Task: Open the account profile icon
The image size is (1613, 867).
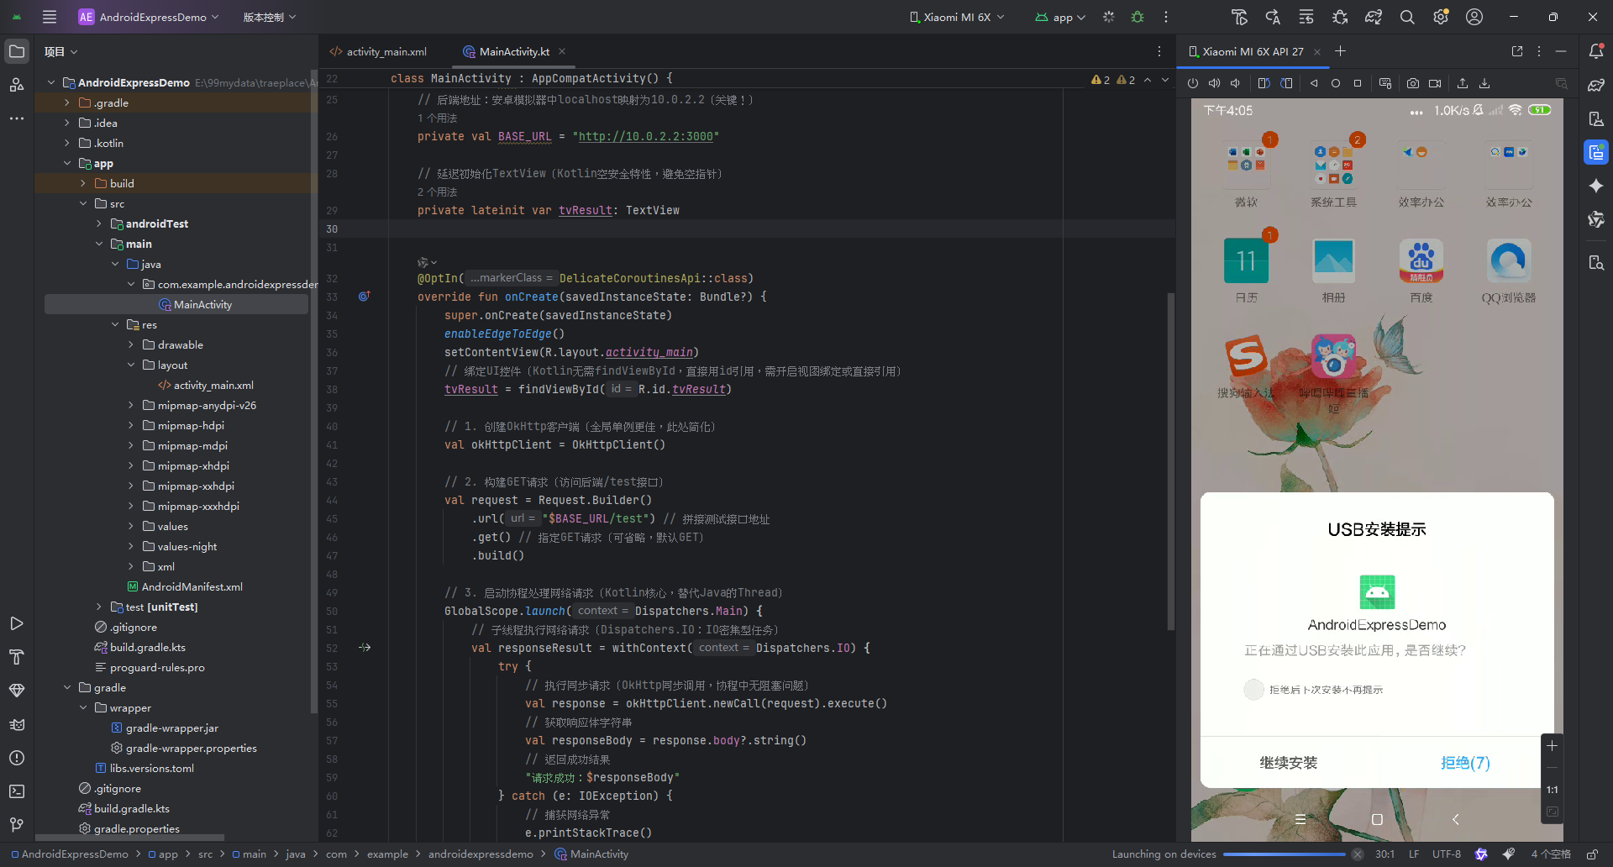Action: [x=1474, y=17]
